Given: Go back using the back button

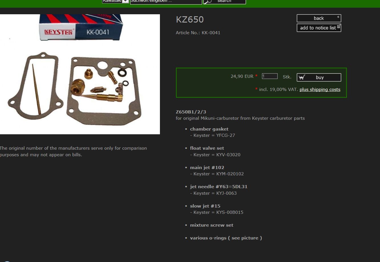Looking at the screenshot, I should click(319, 18).
